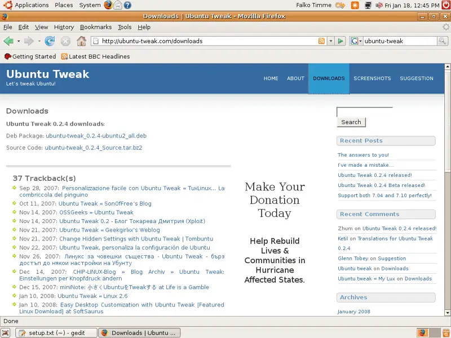451x338 pixels.
Task: Click the Show Desktop icon in bottom panel
Action: [6, 333]
